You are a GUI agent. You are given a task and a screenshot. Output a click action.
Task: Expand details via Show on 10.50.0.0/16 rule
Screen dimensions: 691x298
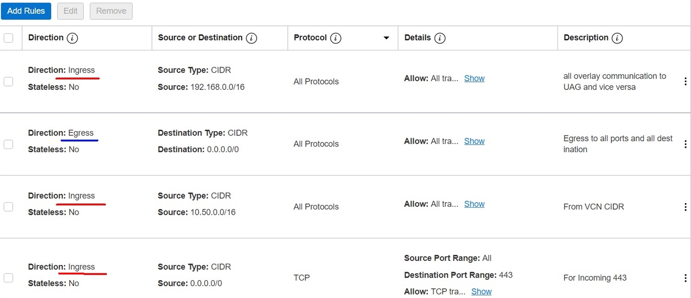474,204
